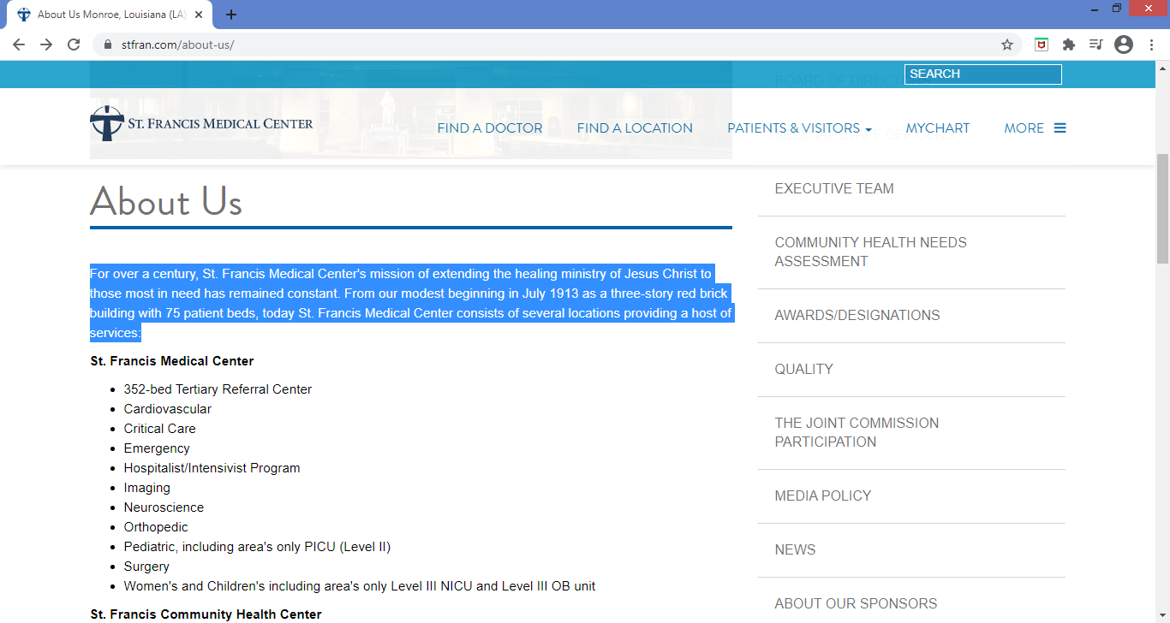Click the St. Francis Medical Center subheading
The width and height of the screenshot is (1170, 623).
point(172,361)
